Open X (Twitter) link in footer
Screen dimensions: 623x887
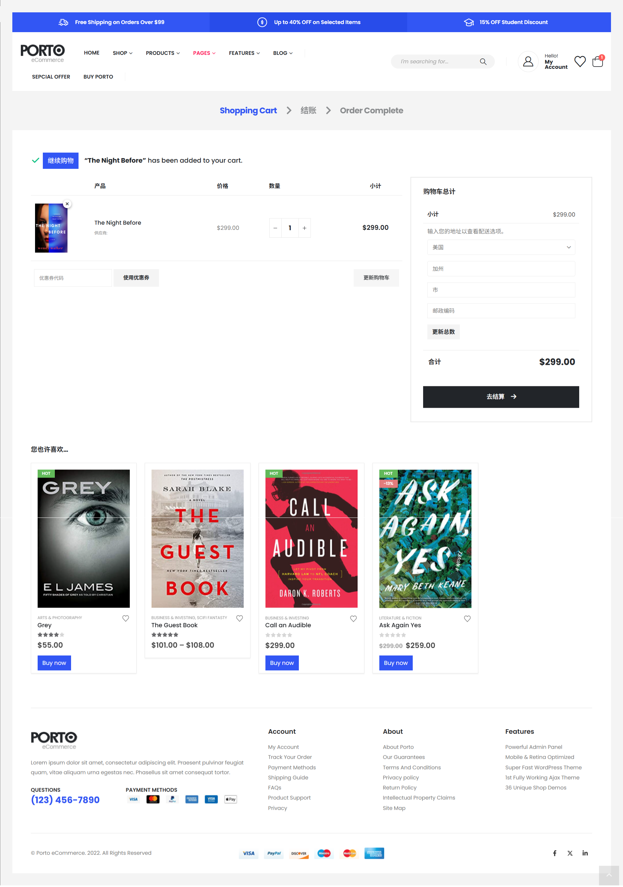tap(570, 853)
